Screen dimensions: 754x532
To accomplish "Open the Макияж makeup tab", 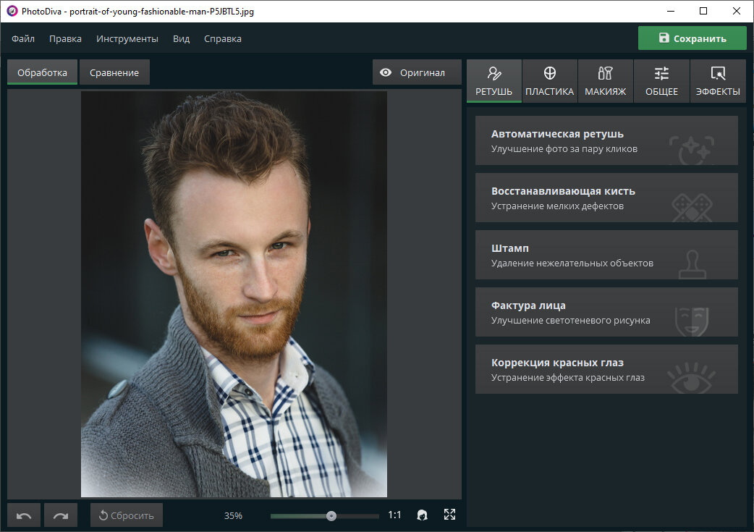I will click(606, 81).
